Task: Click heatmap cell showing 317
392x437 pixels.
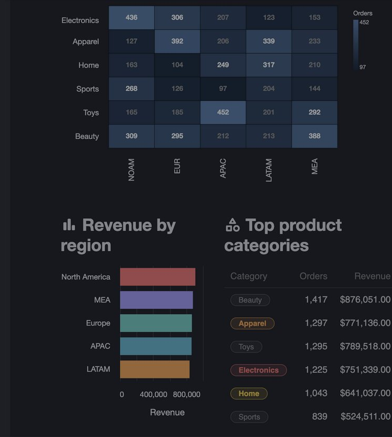Action: click(268, 65)
